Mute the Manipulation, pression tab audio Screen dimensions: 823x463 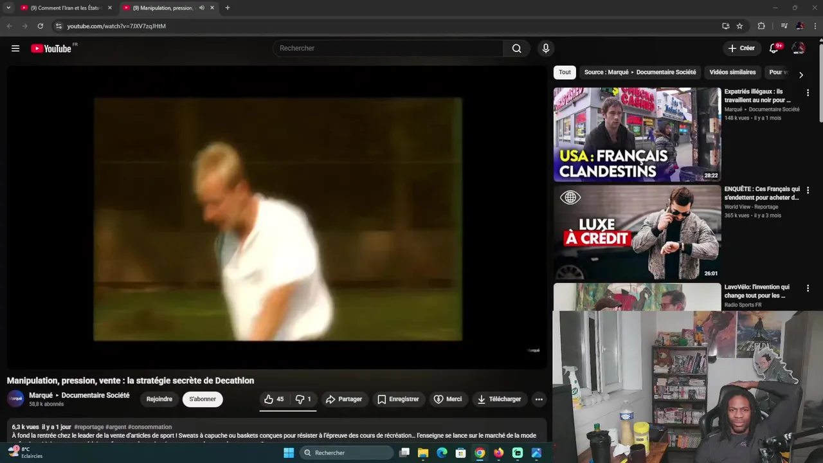pos(202,8)
